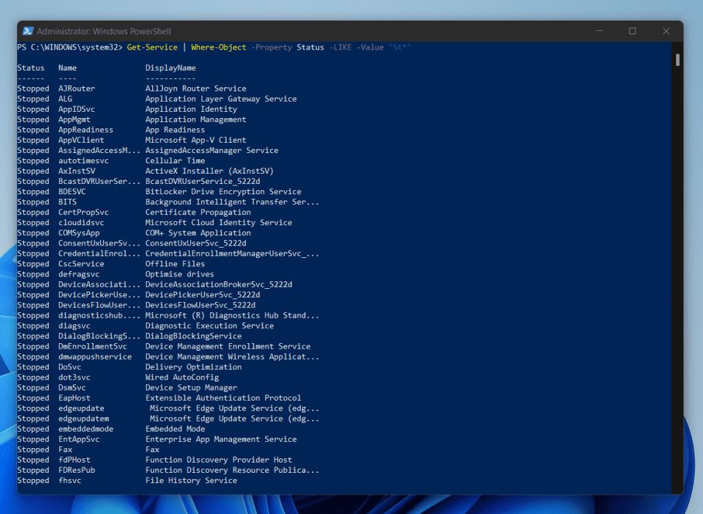Screen dimensions: 703x514
Task: Click the AppVClient service name
Action: 81,140
